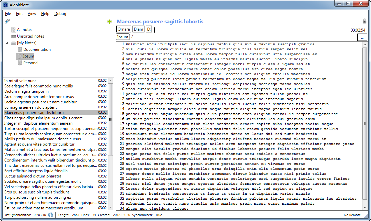Click the synchronize refresh icon in the status bar

[x=50, y=215]
